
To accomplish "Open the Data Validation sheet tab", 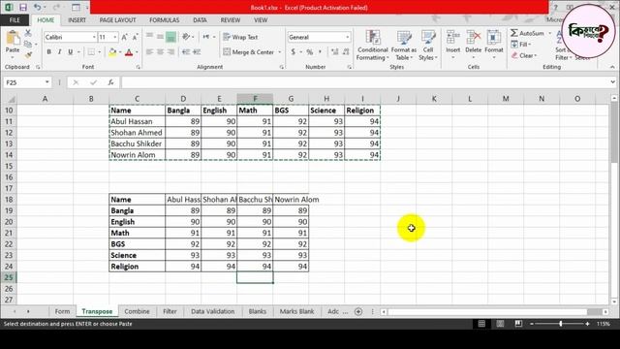I will tap(213, 311).
